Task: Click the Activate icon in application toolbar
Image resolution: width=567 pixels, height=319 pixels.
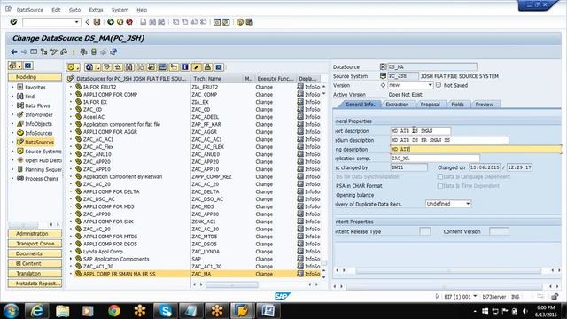Action: tap(74, 51)
